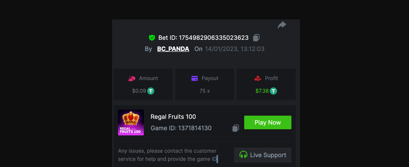Click the green verified shield icon
This screenshot has height=167, width=409.
pos(152,38)
